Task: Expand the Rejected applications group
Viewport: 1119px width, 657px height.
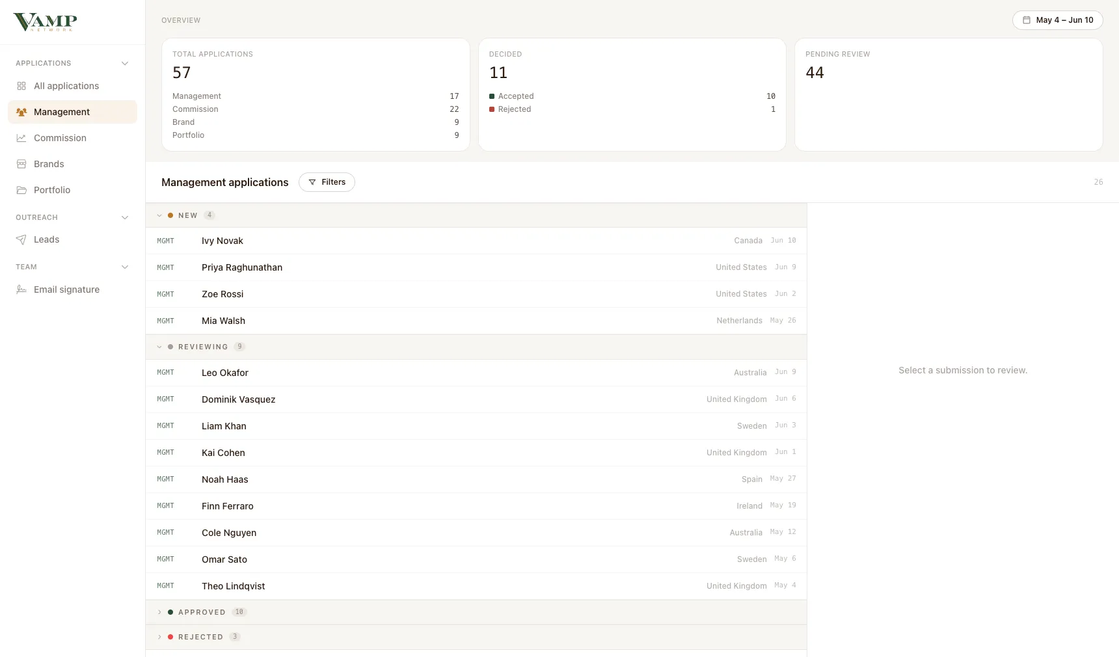Action: (x=159, y=637)
